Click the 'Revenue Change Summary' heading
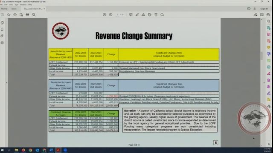This screenshot has height=153, width=273. point(134,36)
